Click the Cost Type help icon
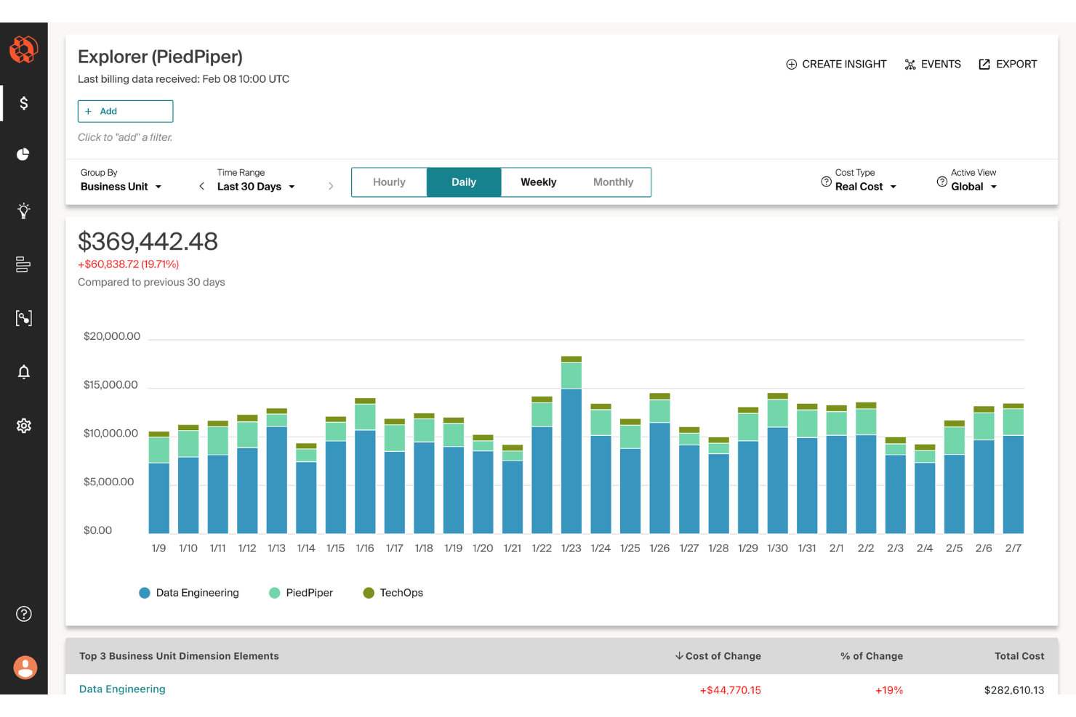1076x717 pixels. [826, 182]
